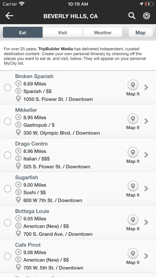The image size is (156, 277).
Task: Mark Sugarfish with its selection circle
Action: pyautogui.click(x=7, y=189)
